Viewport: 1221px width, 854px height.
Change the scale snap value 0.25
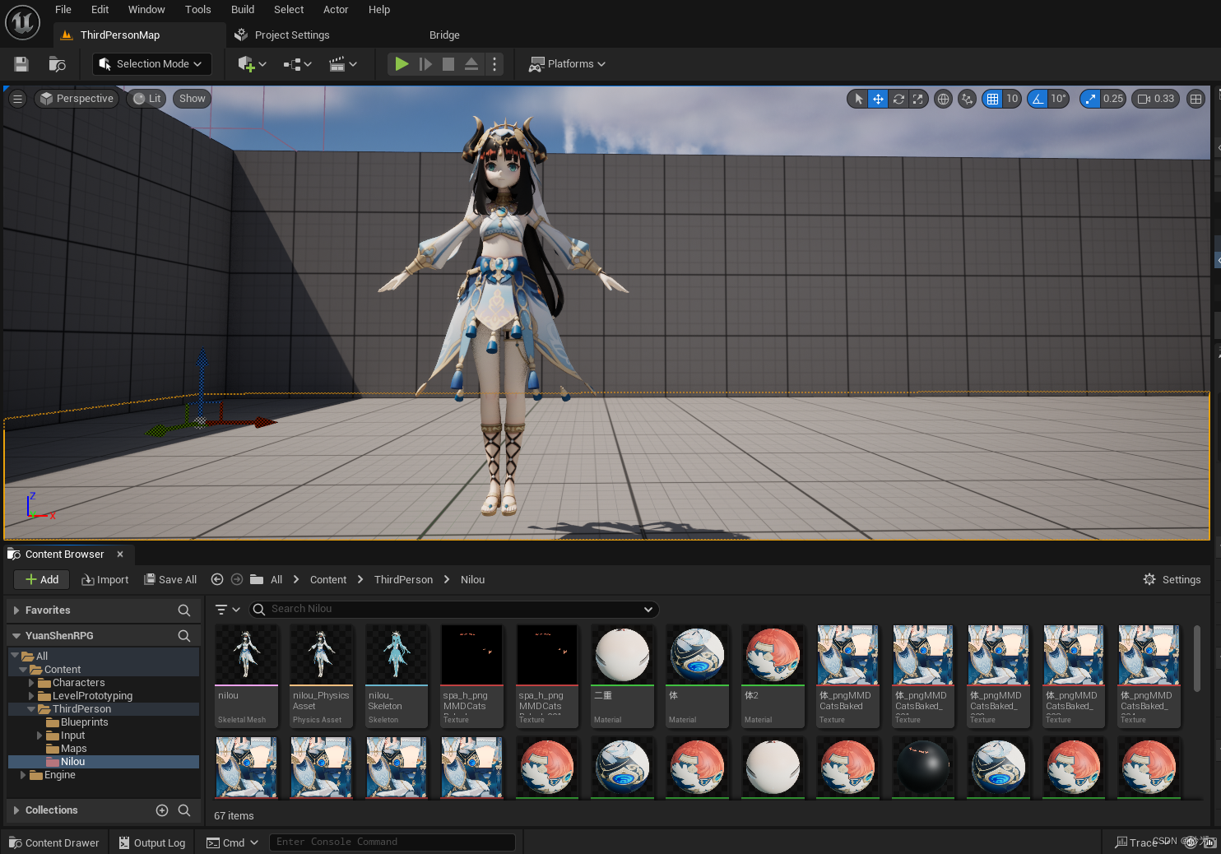[1113, 99]
